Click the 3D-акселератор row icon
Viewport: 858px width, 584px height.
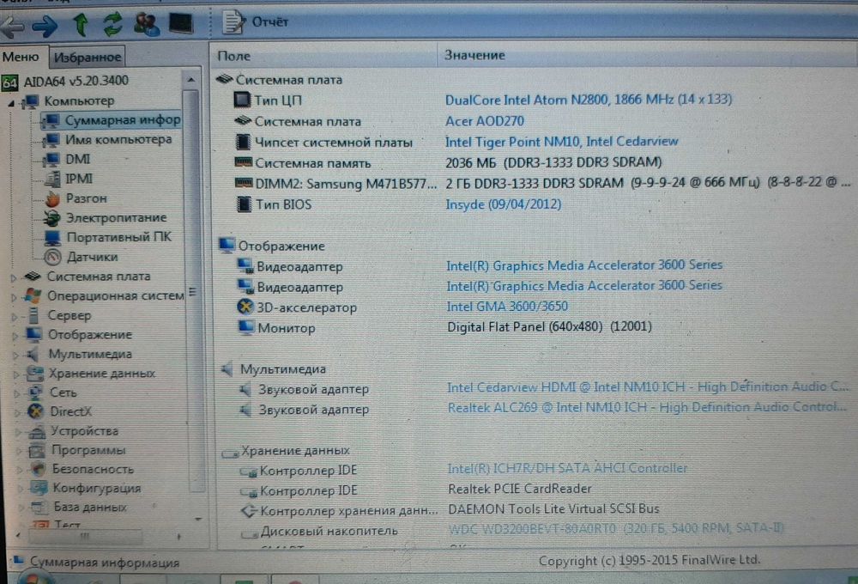pos(245,307)
